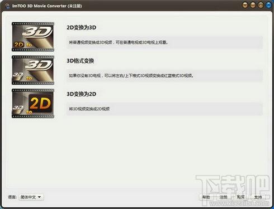This screenshot has height=209, width=274.
Task: Click the 帮助 help button
Action: [x=206, y=197]
